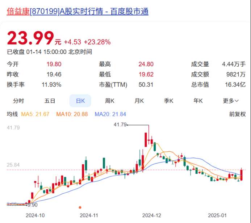Click the MA5: 21.67 indicator label
Screen dimensions: 251x223
coord(35,114)
